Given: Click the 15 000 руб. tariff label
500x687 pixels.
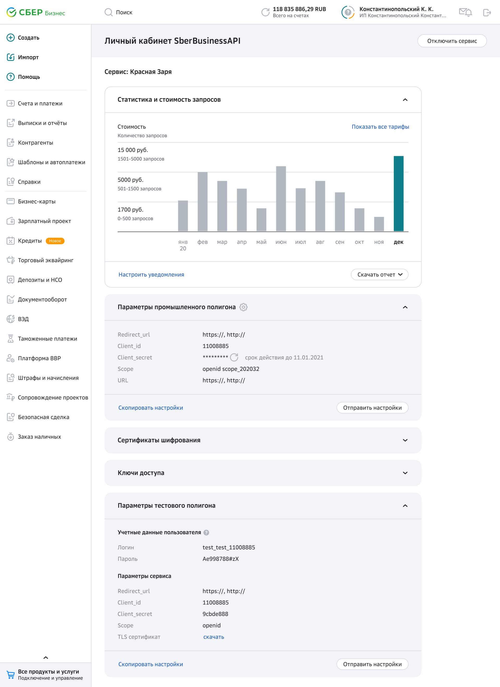Looking at the screenshot, I should pos(133,150).
